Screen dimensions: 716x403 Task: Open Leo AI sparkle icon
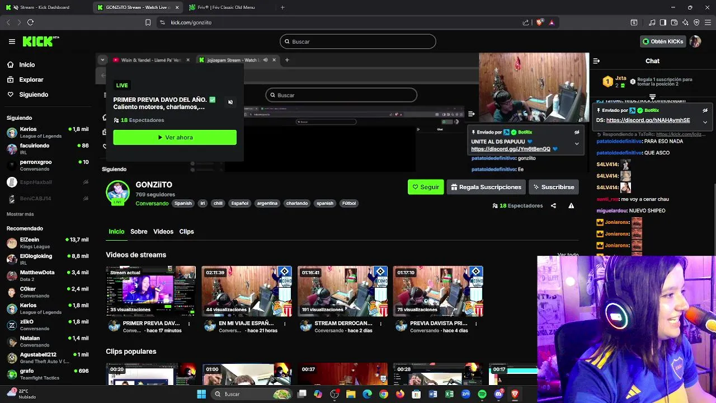tap(685, 22)
